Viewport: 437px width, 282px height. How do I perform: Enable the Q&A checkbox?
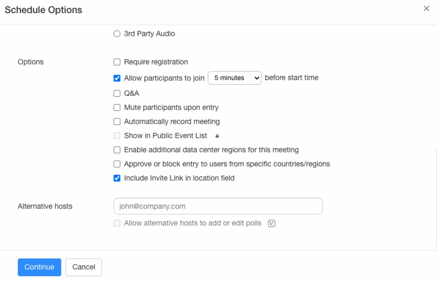tap(117, 93)
